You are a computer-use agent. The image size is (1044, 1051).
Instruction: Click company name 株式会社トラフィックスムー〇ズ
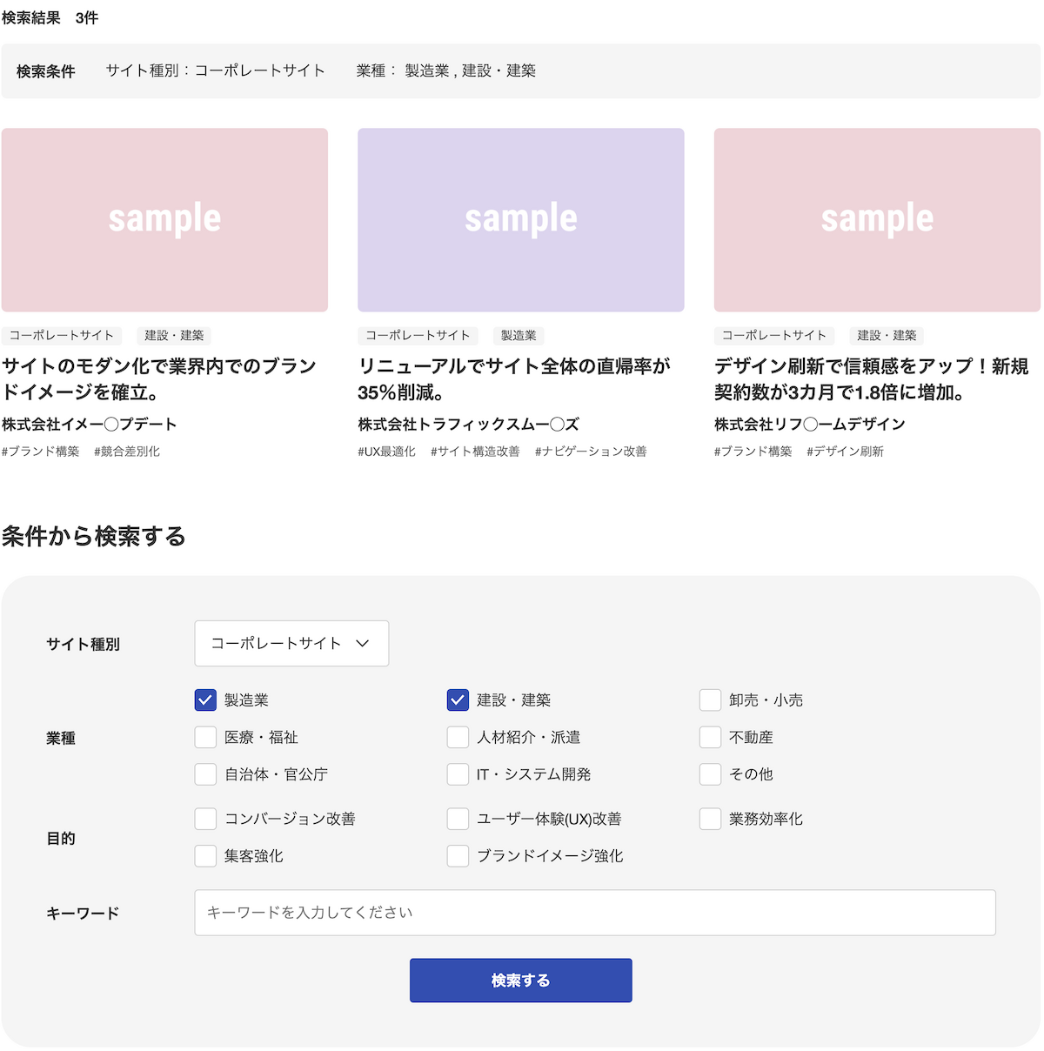click(x=468, y=425)
